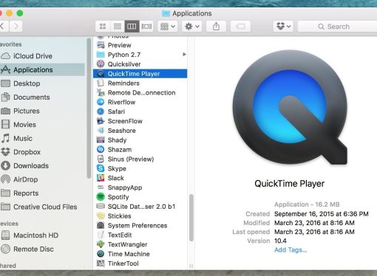Select Slack in the list
The image size is (377, 276).
tap(140, 178)
